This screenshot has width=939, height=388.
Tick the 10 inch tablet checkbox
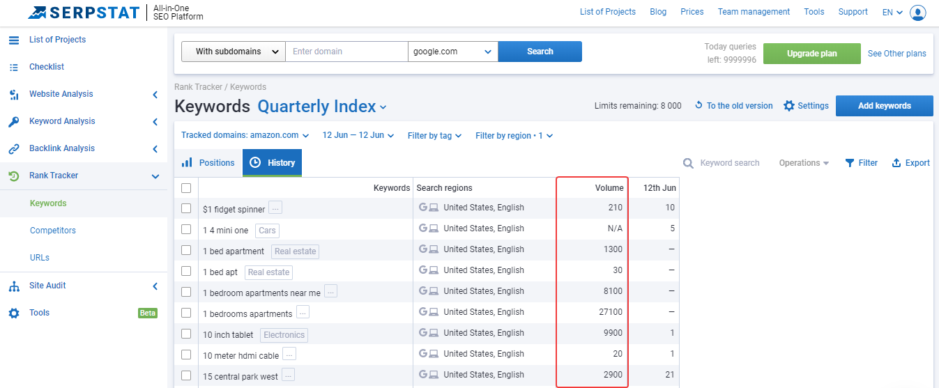[x=186, y=334]
